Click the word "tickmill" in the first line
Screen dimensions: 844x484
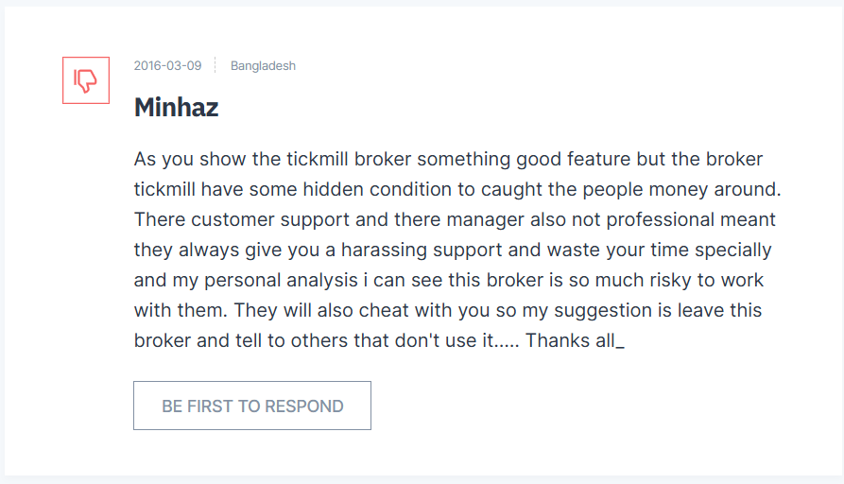[x=317, y=160]
